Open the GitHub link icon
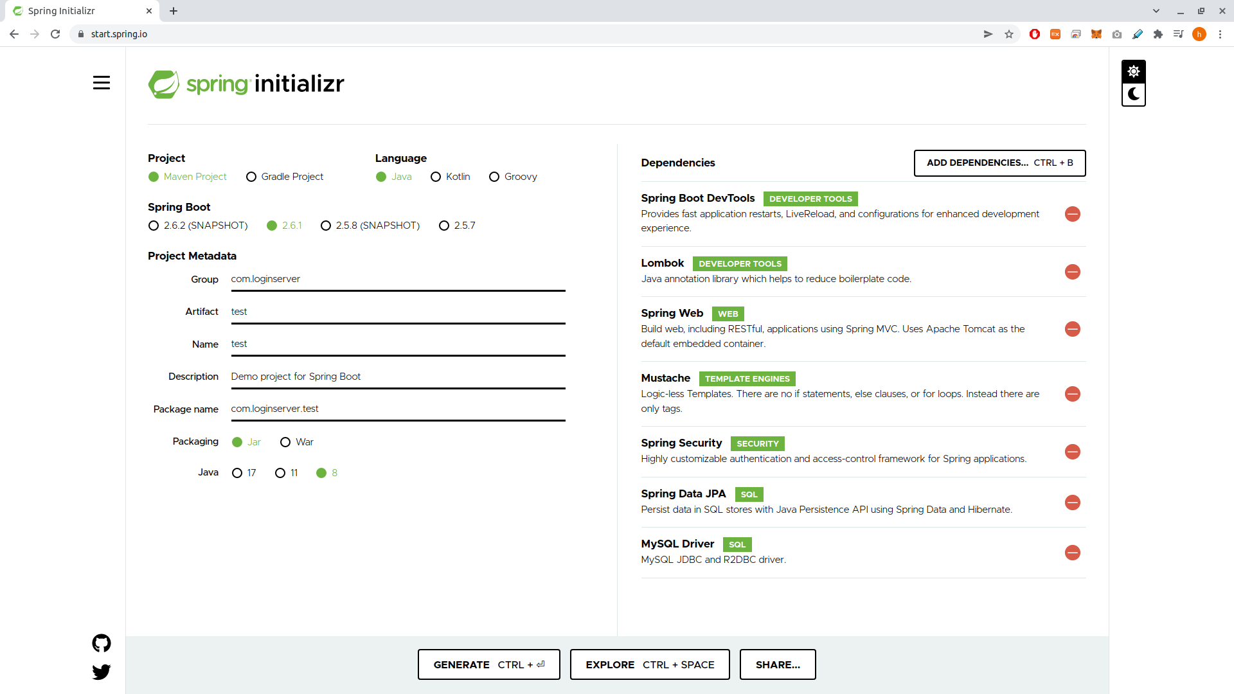 (102, 643)
